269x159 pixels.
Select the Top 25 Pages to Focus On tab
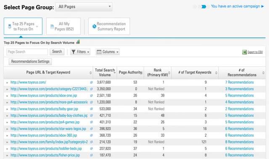pyautogui.click(x=23, y=26)
